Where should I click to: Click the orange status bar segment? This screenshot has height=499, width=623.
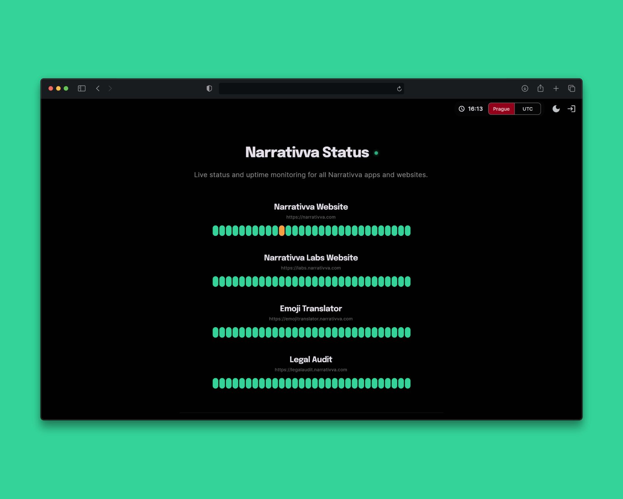(x=282, y=231)
